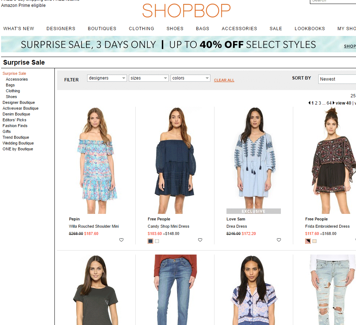Click the previous page arrow

309,103
